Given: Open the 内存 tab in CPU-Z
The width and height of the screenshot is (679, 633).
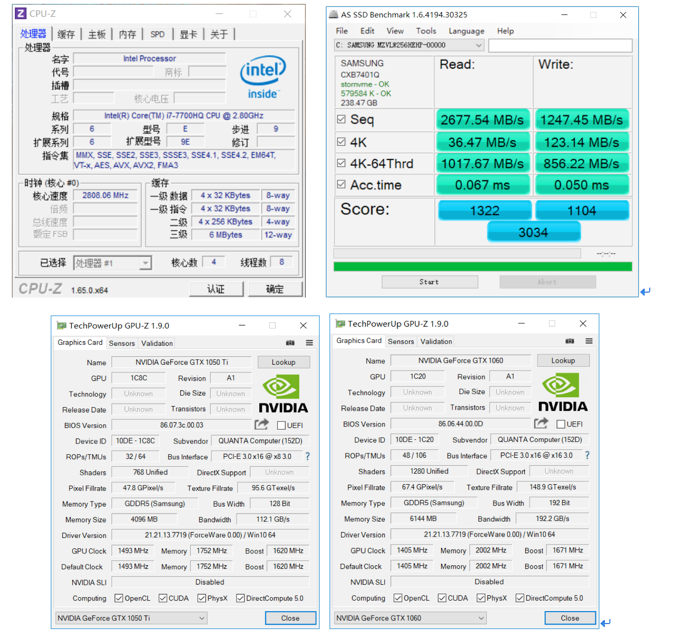Looking at the screenshot, I should 127,34.
